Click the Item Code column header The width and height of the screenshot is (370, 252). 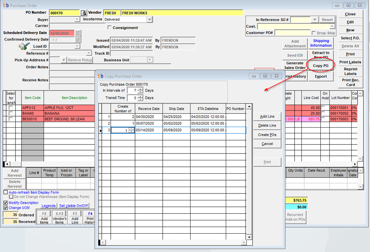pyautogui.click(x=32, y=98)
